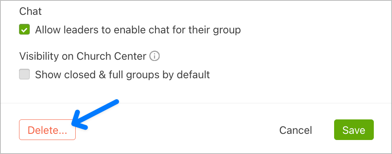Open the Visibility on Church Center info icon

point(154,56)
